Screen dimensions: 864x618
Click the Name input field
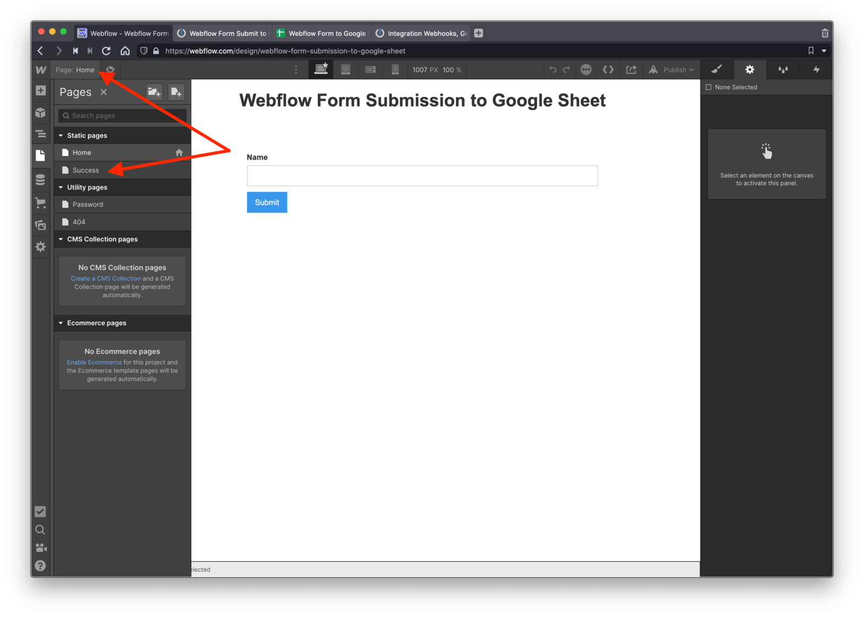point(422,176)
